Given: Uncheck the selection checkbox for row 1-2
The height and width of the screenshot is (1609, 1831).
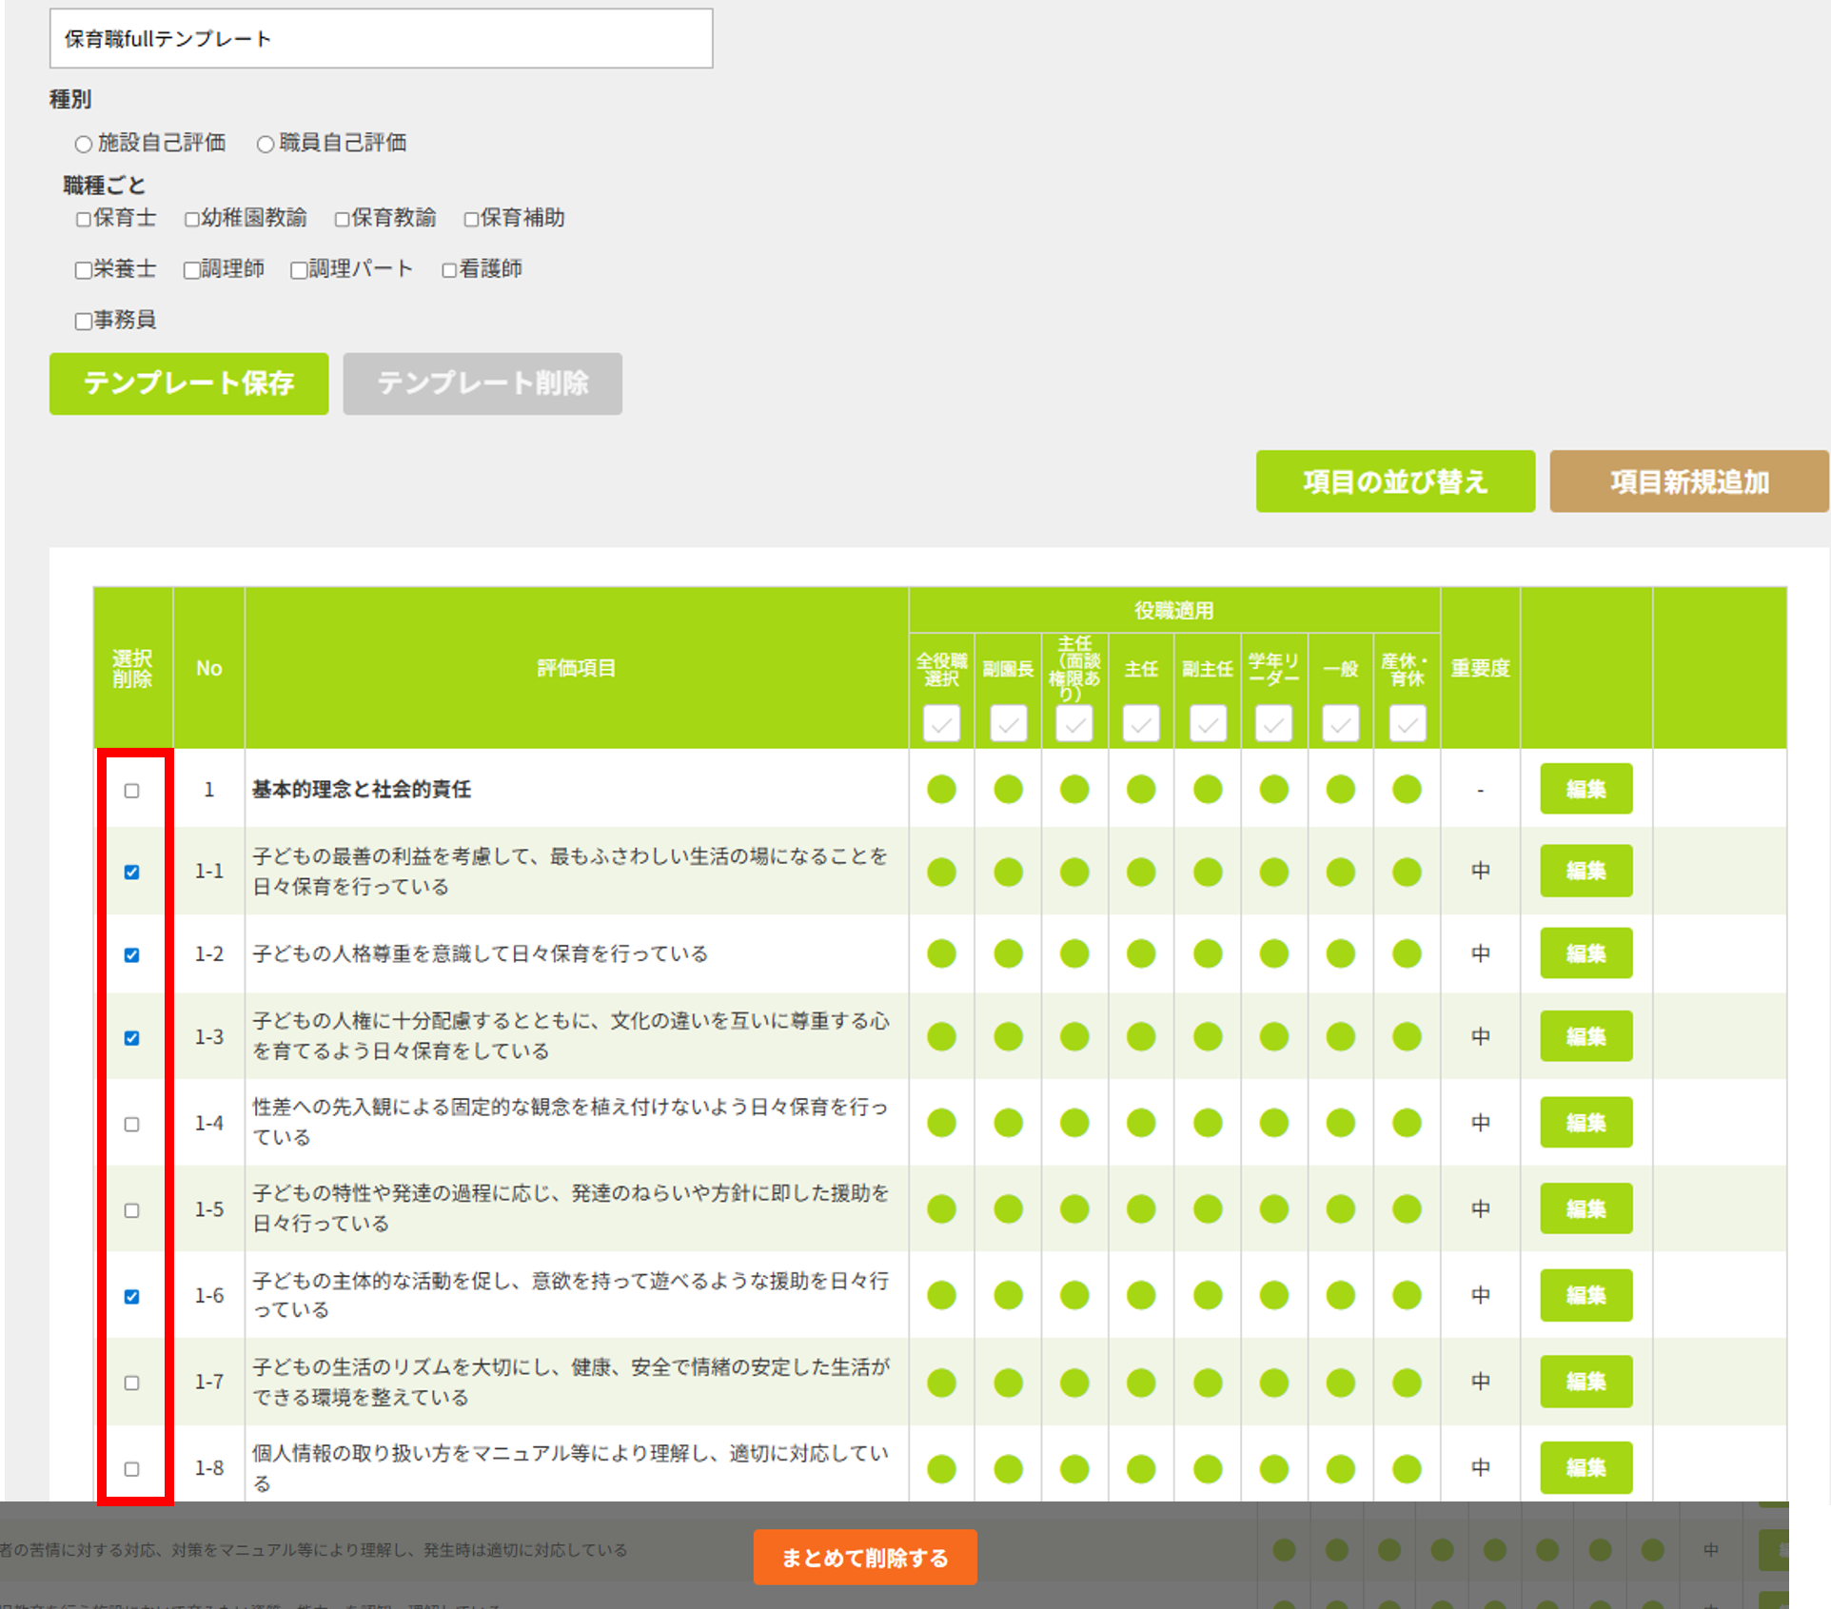Looking at the screenshot, I should tap(132, 953).
